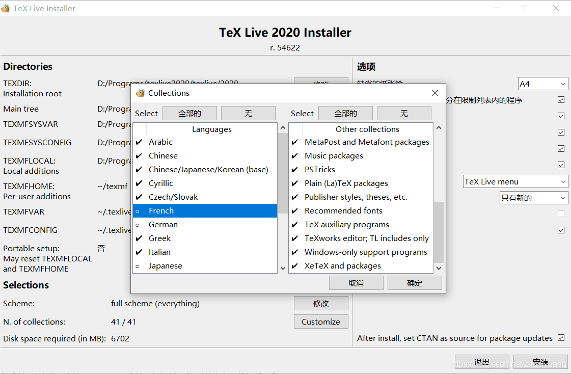Confirm the Collections dialog with 确定
The image size is (571, 374).
tap(415, 283)
